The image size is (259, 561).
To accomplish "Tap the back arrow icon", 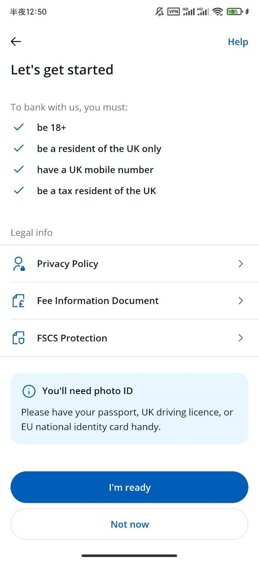I will (x=16, y=42).
